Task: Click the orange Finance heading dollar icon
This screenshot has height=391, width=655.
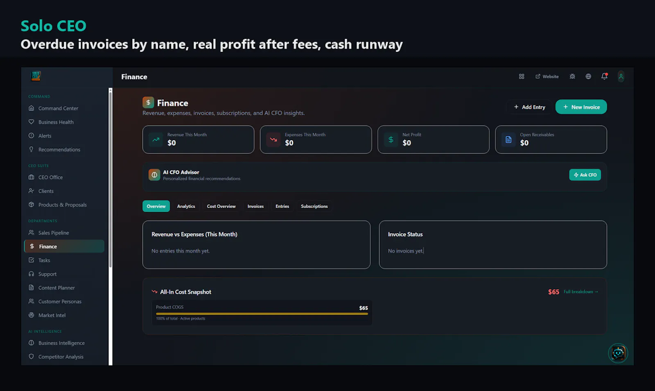Action: coord(148,103)
